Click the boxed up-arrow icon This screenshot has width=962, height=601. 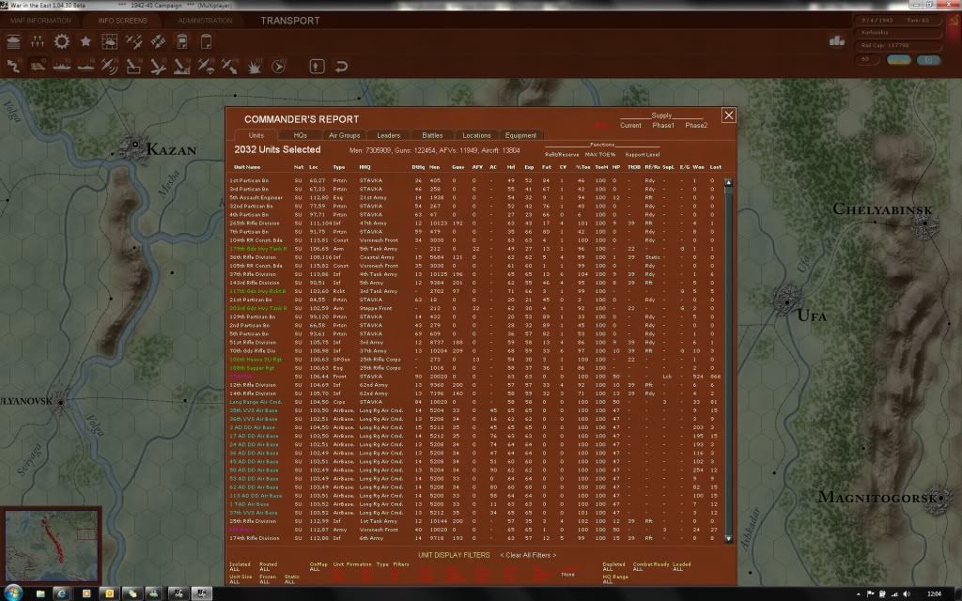[x=317, y=66]
